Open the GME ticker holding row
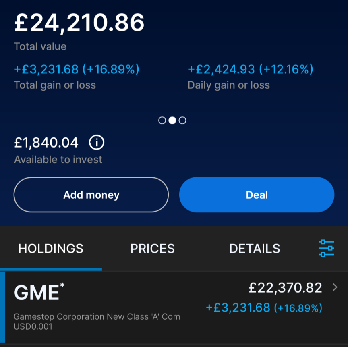Image resolution: width=348 pixels, height=347 pixels. point(174,308)
